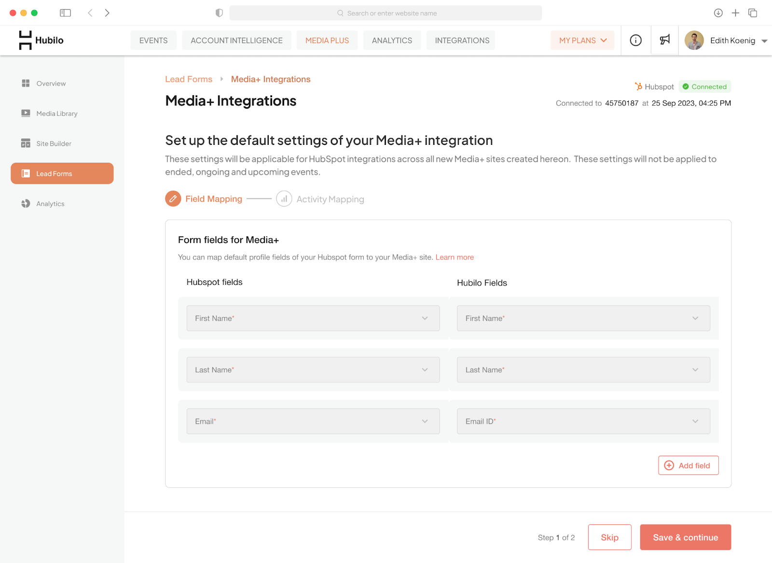Expand the Edith Koenig account menu arrow
The image size is (772, 563).
point(764,41)
